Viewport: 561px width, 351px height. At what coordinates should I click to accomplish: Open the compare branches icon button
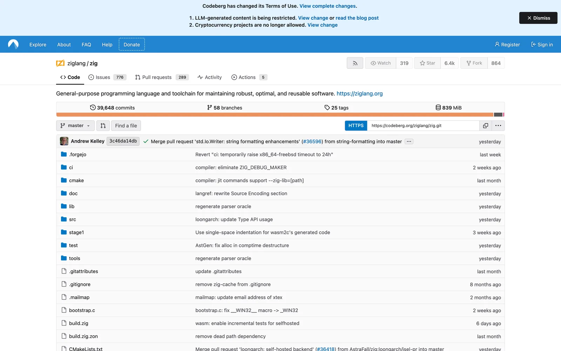103,126
